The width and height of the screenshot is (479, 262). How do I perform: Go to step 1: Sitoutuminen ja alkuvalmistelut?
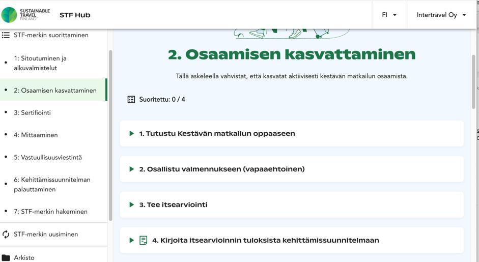(x=40, y=63)
